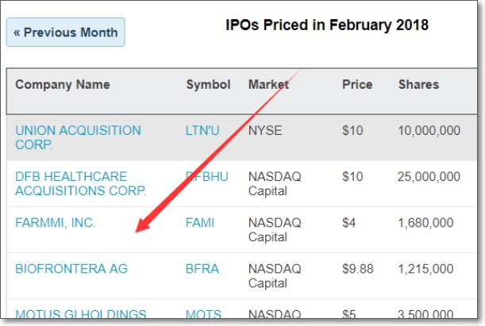The image size is (485, 326).
Task: Select the NYSE market cell
Action: pos(265,130)
